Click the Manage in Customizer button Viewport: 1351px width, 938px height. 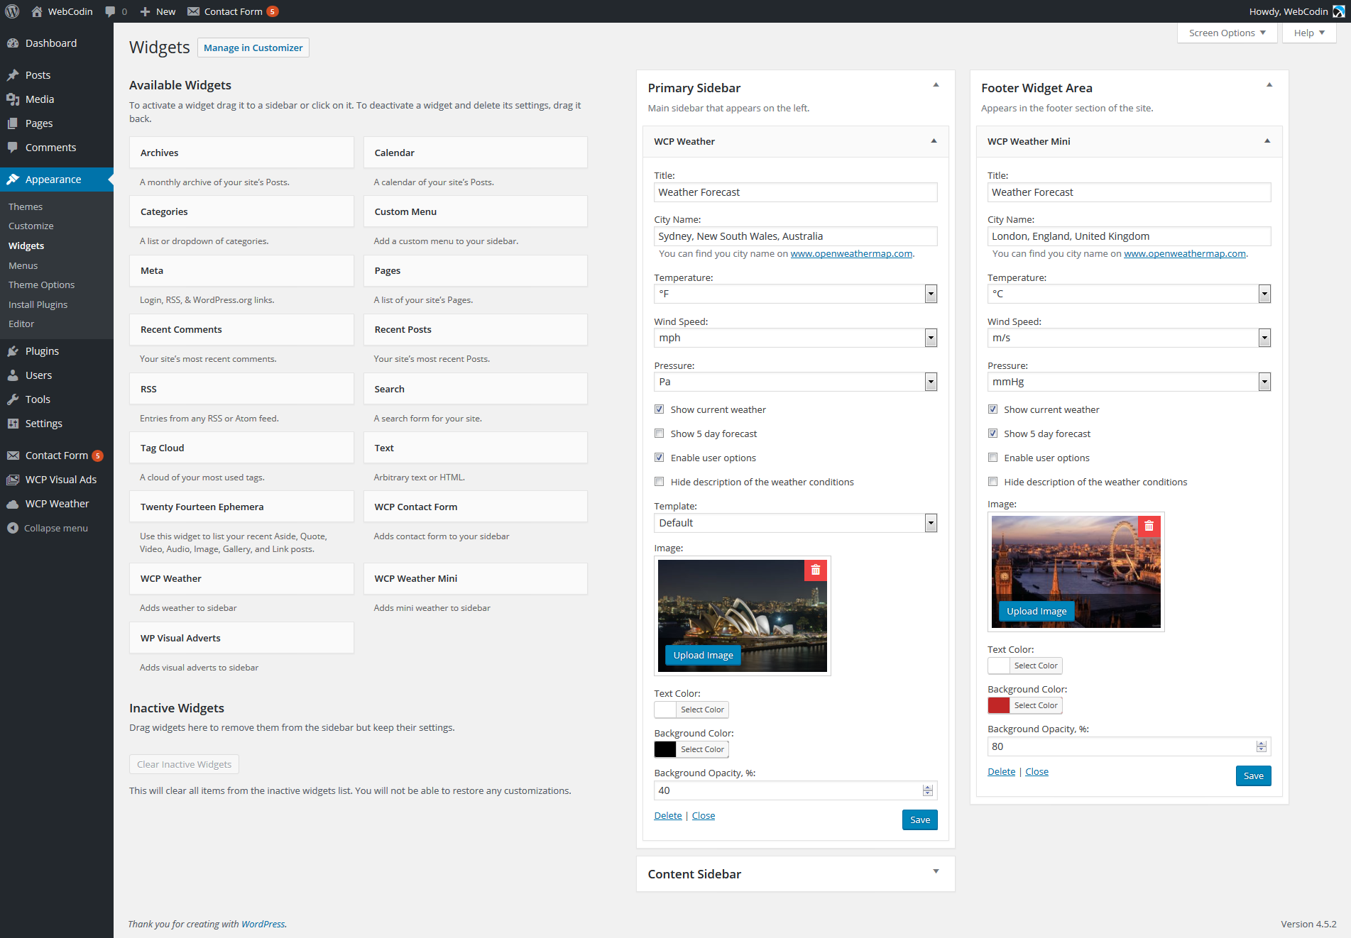coord(253,48)
